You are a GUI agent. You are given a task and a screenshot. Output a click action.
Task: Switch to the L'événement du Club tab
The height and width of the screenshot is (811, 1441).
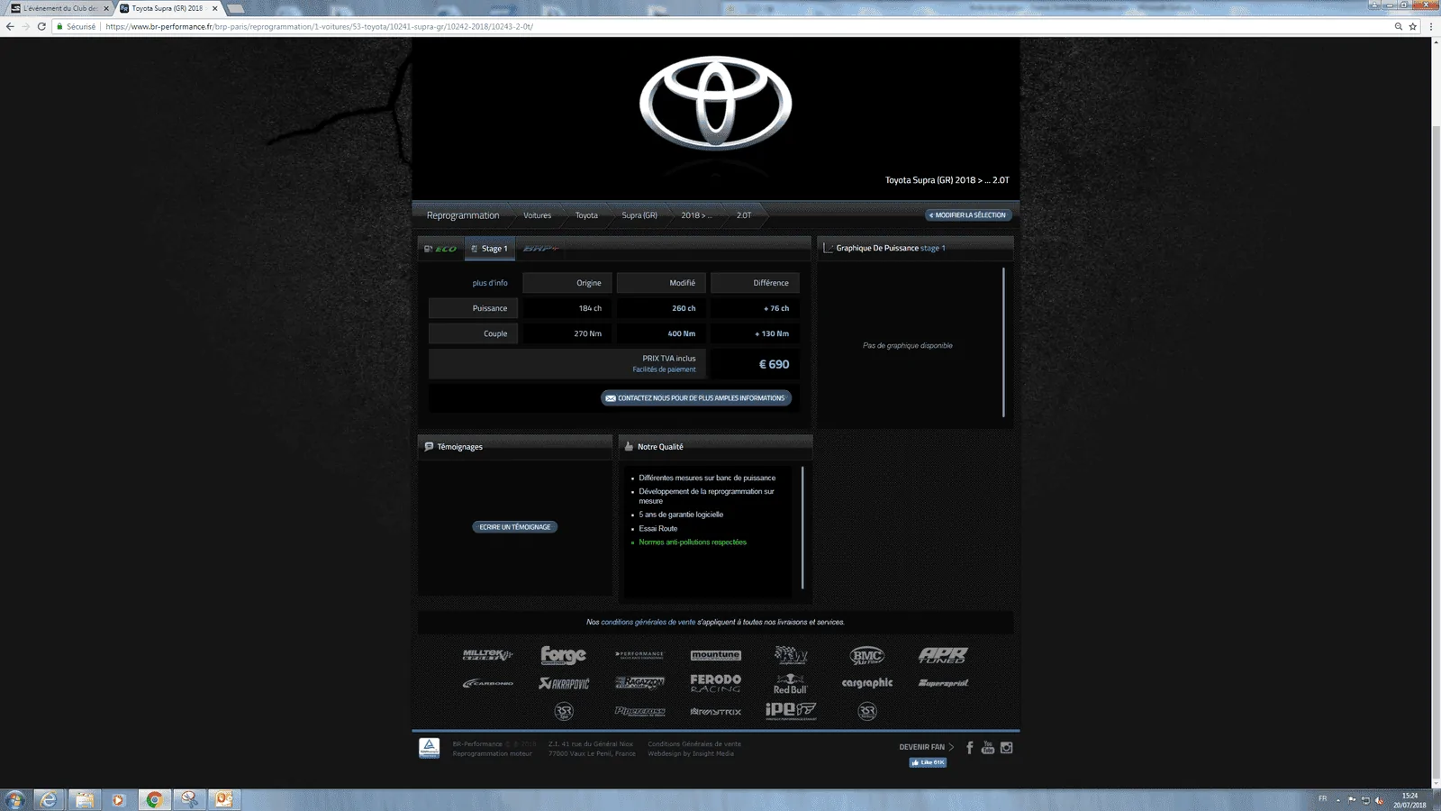[59, 8]
